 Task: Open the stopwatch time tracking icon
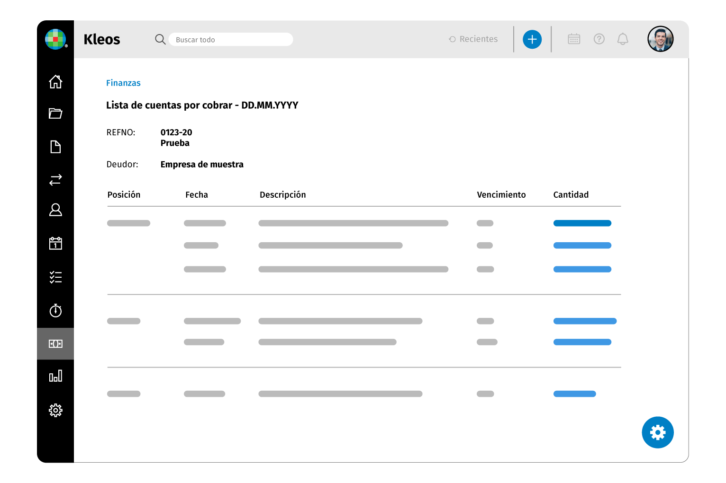pyautogui.click(x=55, y=310)
